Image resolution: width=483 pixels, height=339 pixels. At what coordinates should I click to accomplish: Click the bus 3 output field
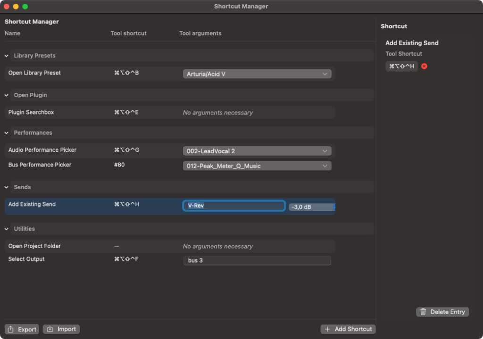click(x=257, y=260)
